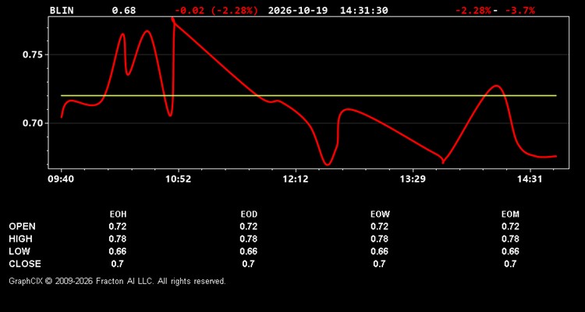
Task: Click the GraphCIX copyright notice
Action: 118,281
